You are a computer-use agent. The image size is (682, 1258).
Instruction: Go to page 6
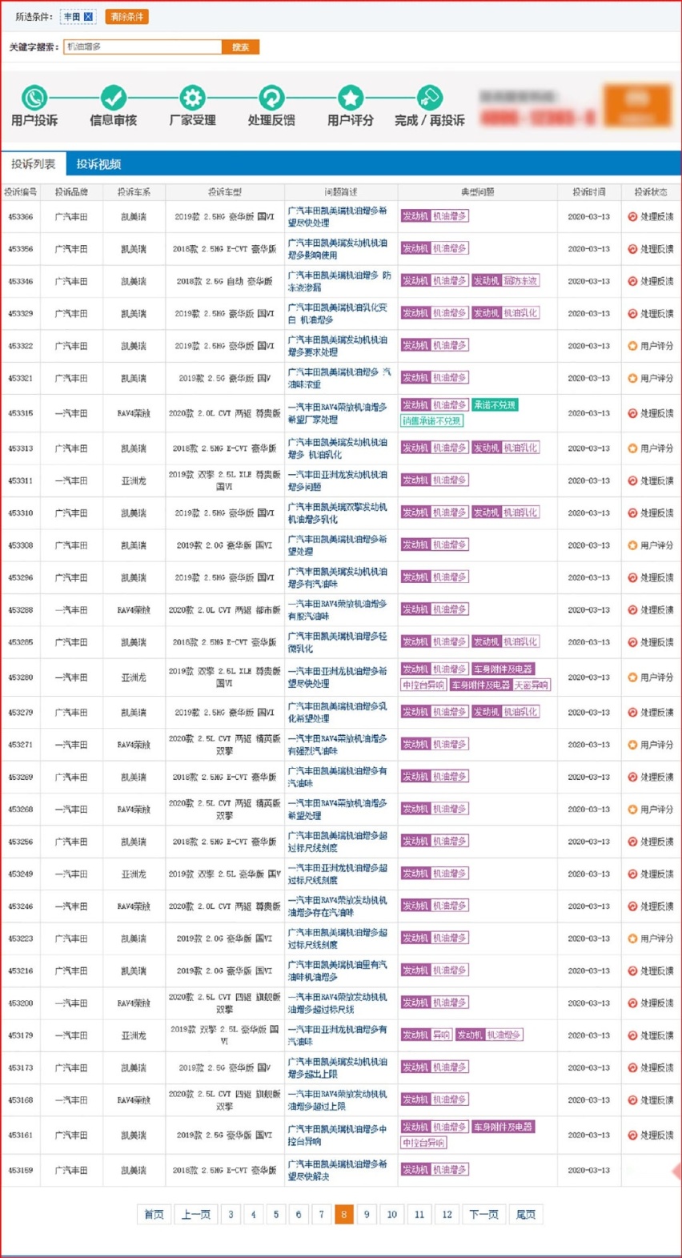(299, 1215)
